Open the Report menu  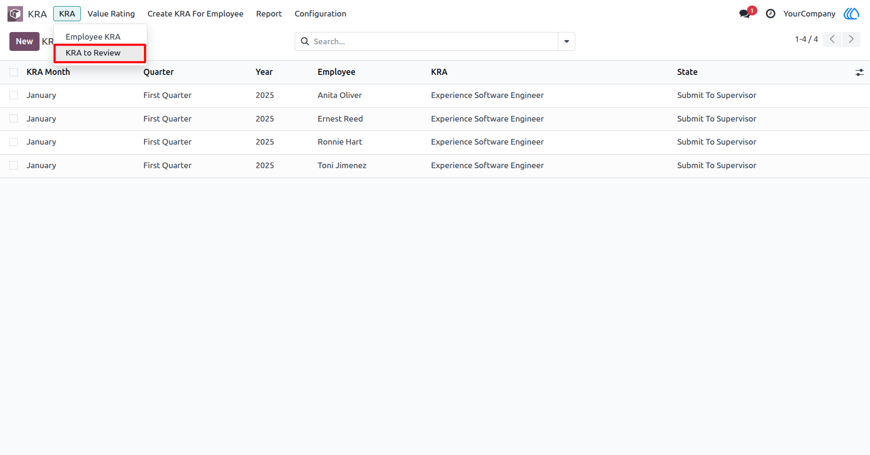[269, 14]
